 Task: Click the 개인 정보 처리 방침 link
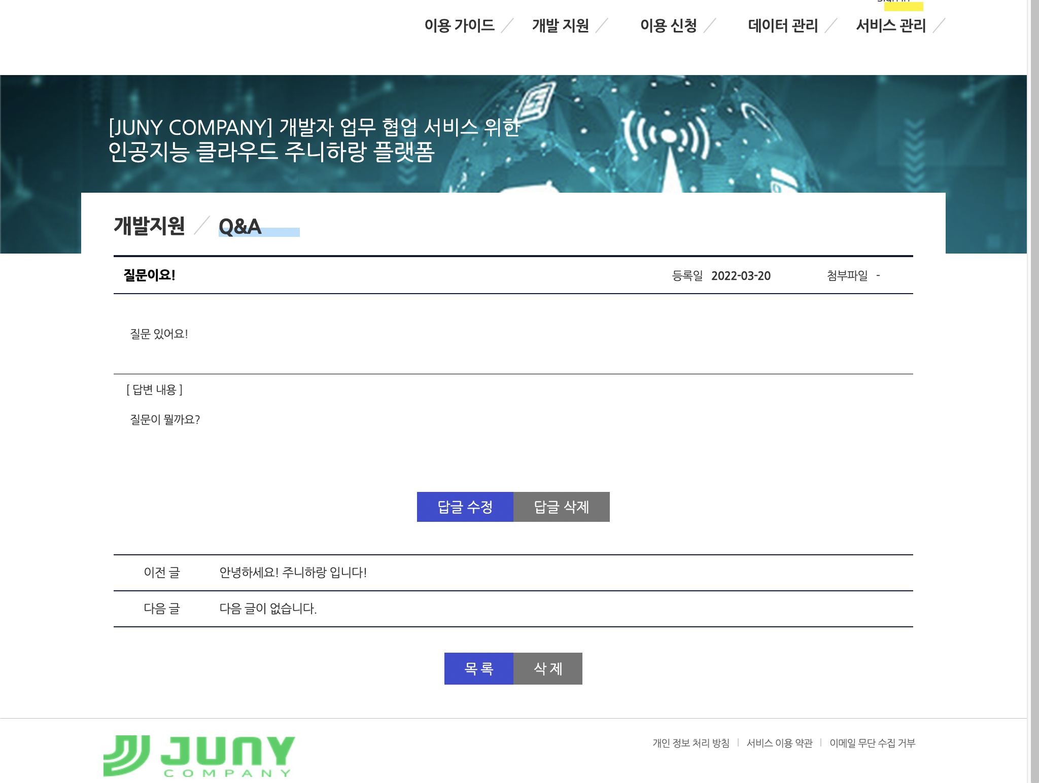point(690,743)
